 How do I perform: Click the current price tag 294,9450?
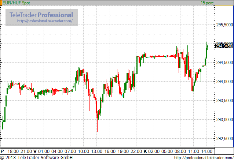tap(224, 46)
